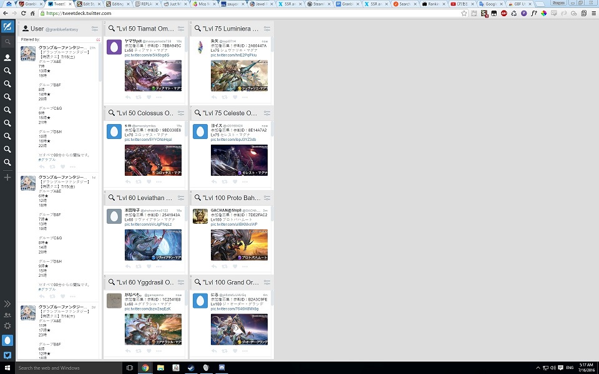Open options for Lvl 50 Colossus column

coord(181,113)
